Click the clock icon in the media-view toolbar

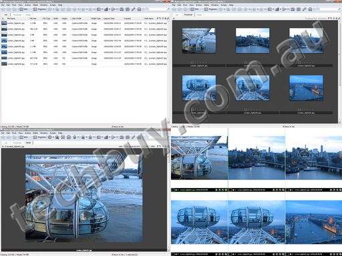tap(50, 137)
